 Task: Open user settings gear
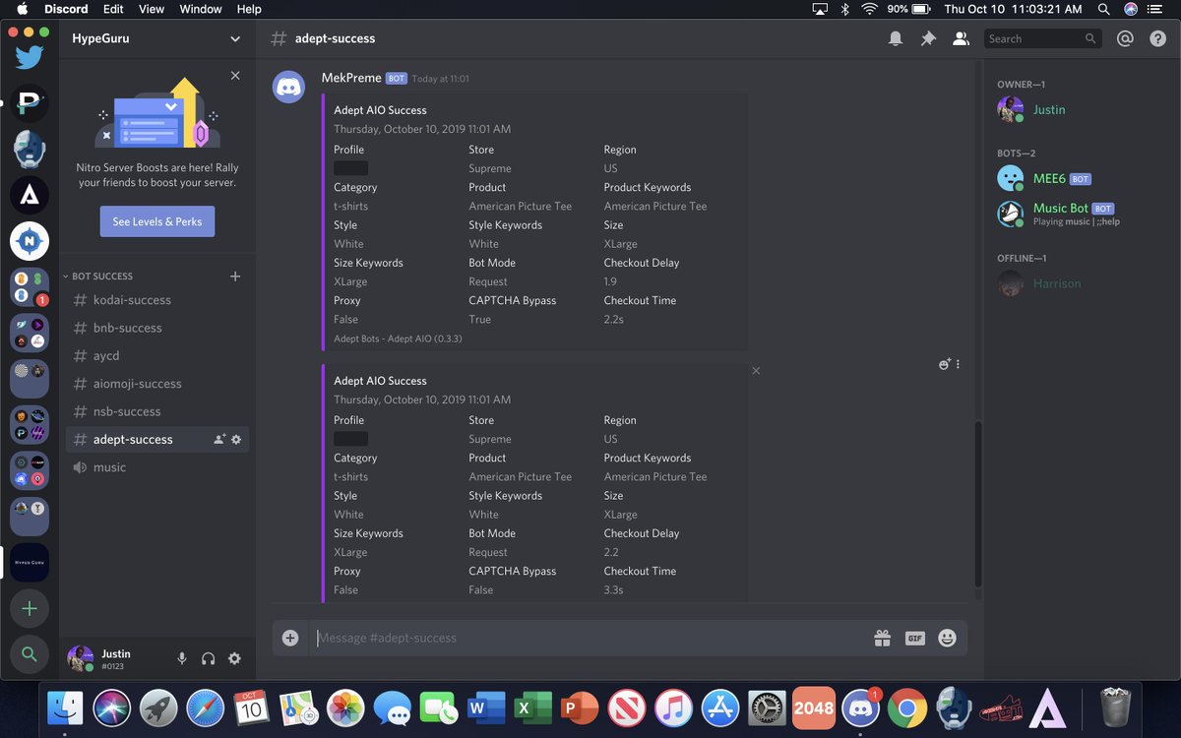pyautogui.click(x=234, y=659)
